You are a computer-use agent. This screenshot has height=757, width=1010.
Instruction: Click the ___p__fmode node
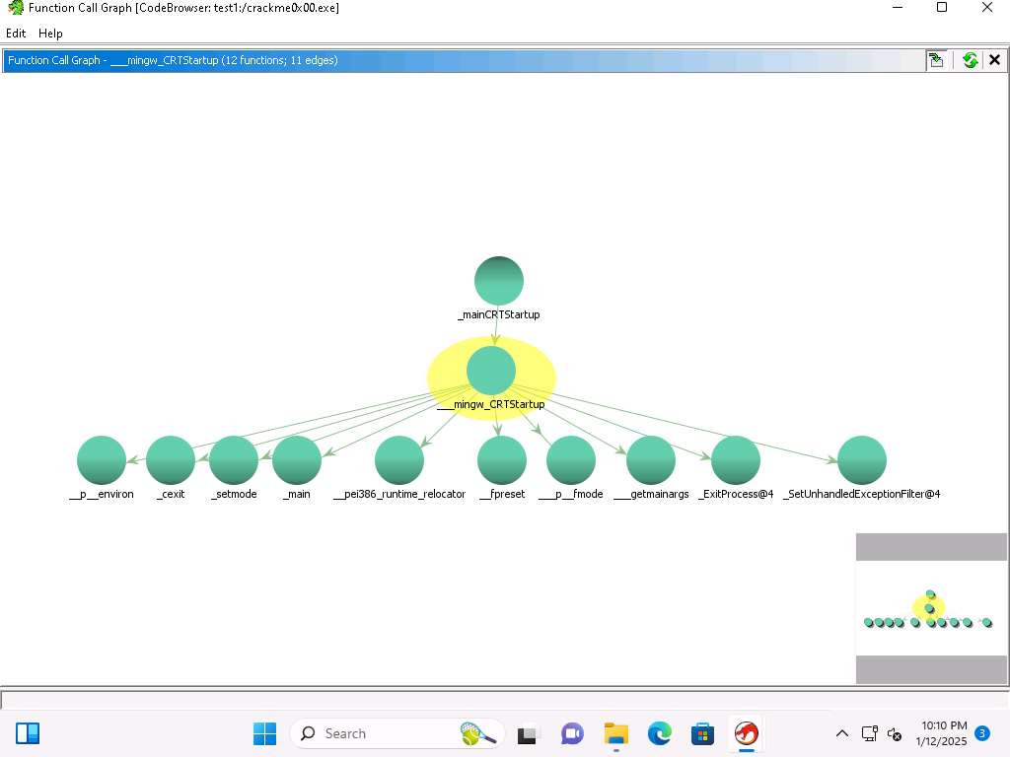(571, 460)
